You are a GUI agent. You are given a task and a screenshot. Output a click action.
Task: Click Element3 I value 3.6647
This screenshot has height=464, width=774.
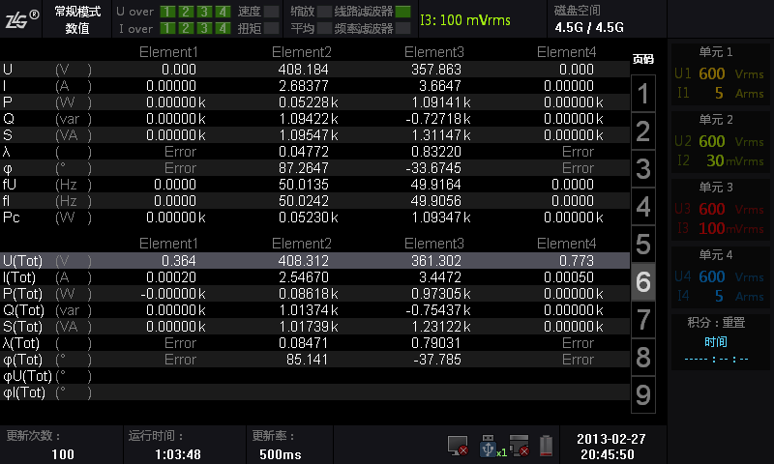440,86
